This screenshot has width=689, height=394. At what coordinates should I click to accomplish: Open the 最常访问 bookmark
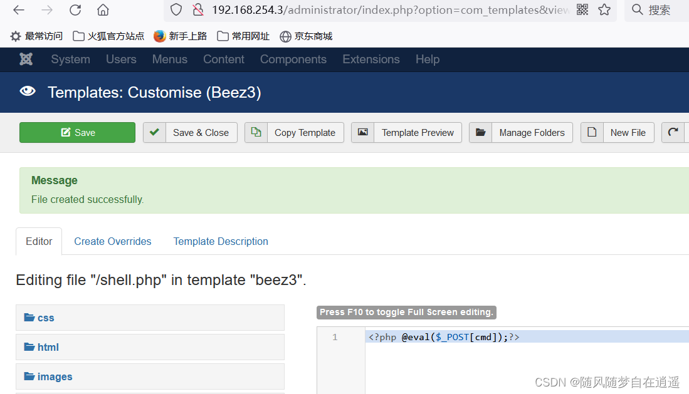pos(36,36)
